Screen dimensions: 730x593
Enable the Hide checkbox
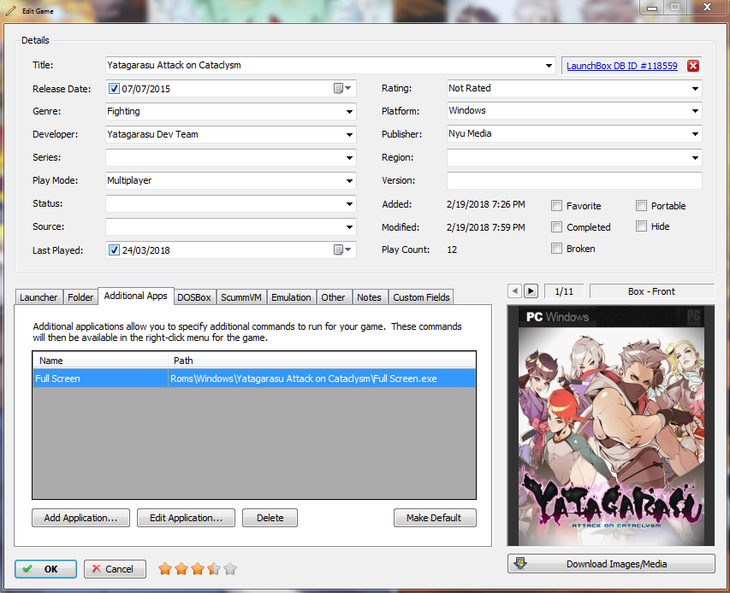click(x=641, y=226)
